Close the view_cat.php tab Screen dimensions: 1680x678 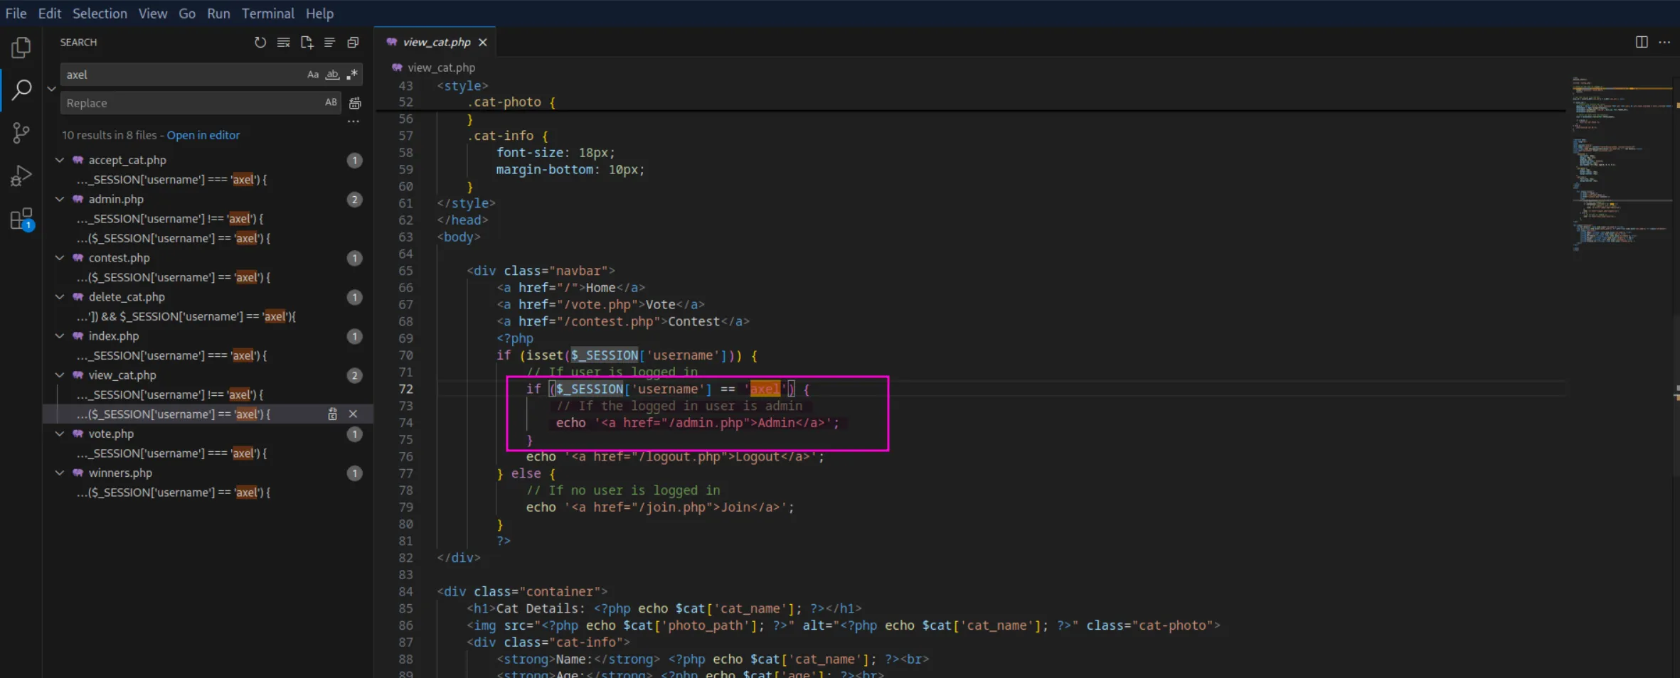coord(483,43)
